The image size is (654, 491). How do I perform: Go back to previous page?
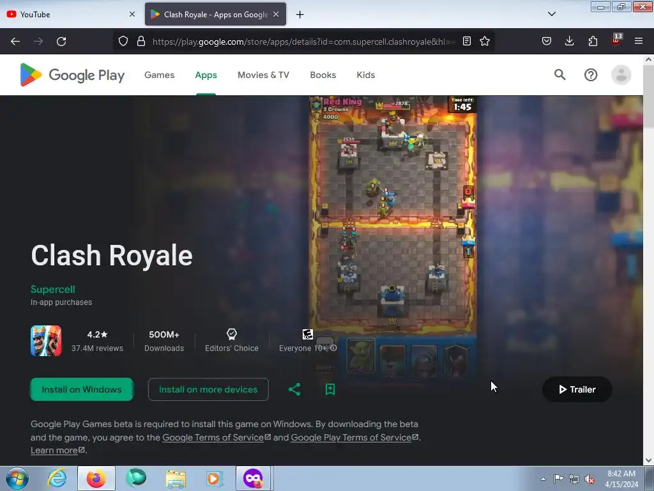point(15,42)
